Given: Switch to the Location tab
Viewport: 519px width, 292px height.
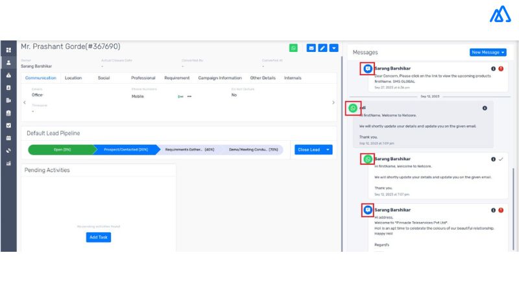Looking at the screenshot, I should pyautogui.click(x=73, y=78).
